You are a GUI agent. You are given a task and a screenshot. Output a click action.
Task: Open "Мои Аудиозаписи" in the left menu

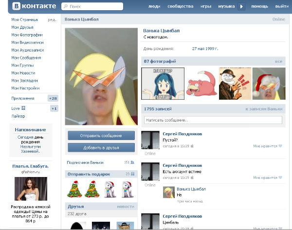click(27, 50)
